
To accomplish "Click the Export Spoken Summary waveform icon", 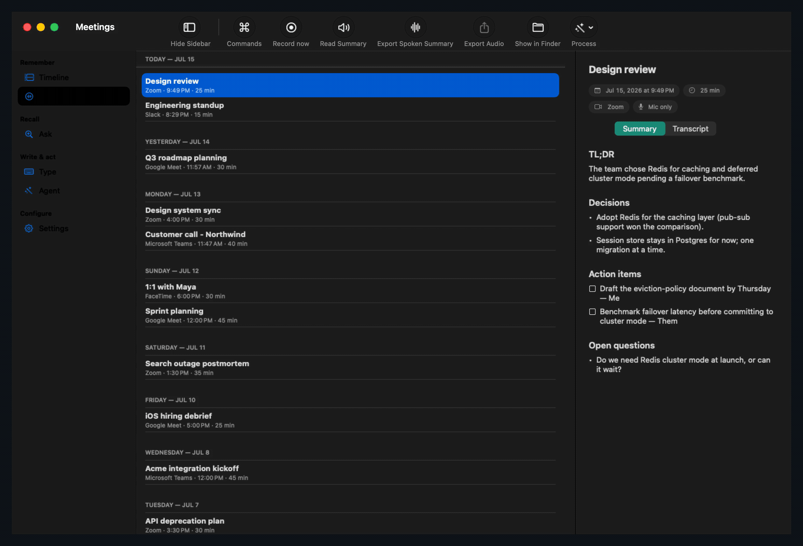I will [415, 28].
